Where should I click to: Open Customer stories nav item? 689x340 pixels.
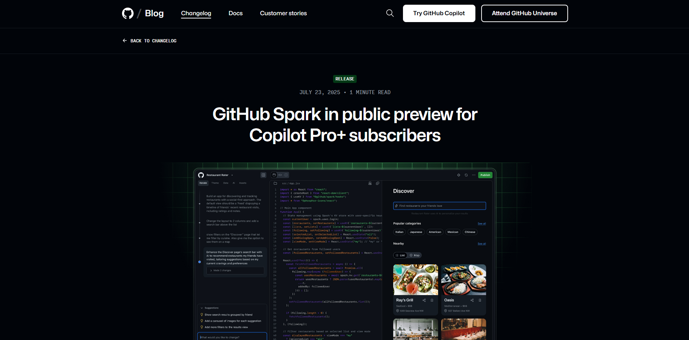(x=283, y=13)
